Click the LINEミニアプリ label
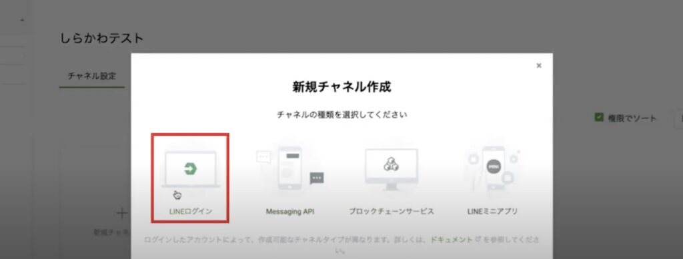The height and width of the screenshot is (259, 683). coord(493,212)
